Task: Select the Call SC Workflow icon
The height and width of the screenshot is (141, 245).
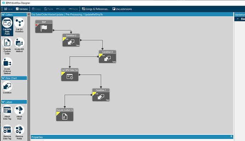Action: [20, 23]
